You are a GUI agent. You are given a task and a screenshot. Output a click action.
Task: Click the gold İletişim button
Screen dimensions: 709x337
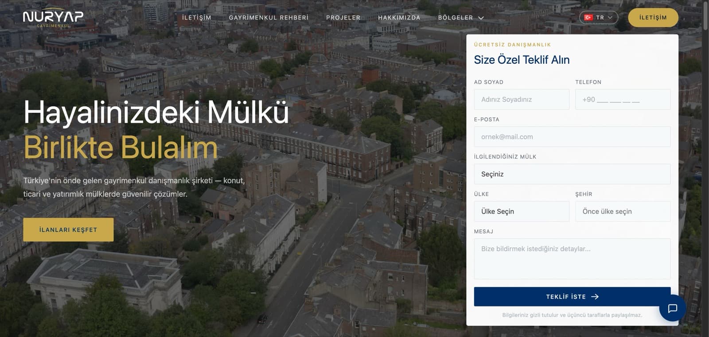point(653,18)
